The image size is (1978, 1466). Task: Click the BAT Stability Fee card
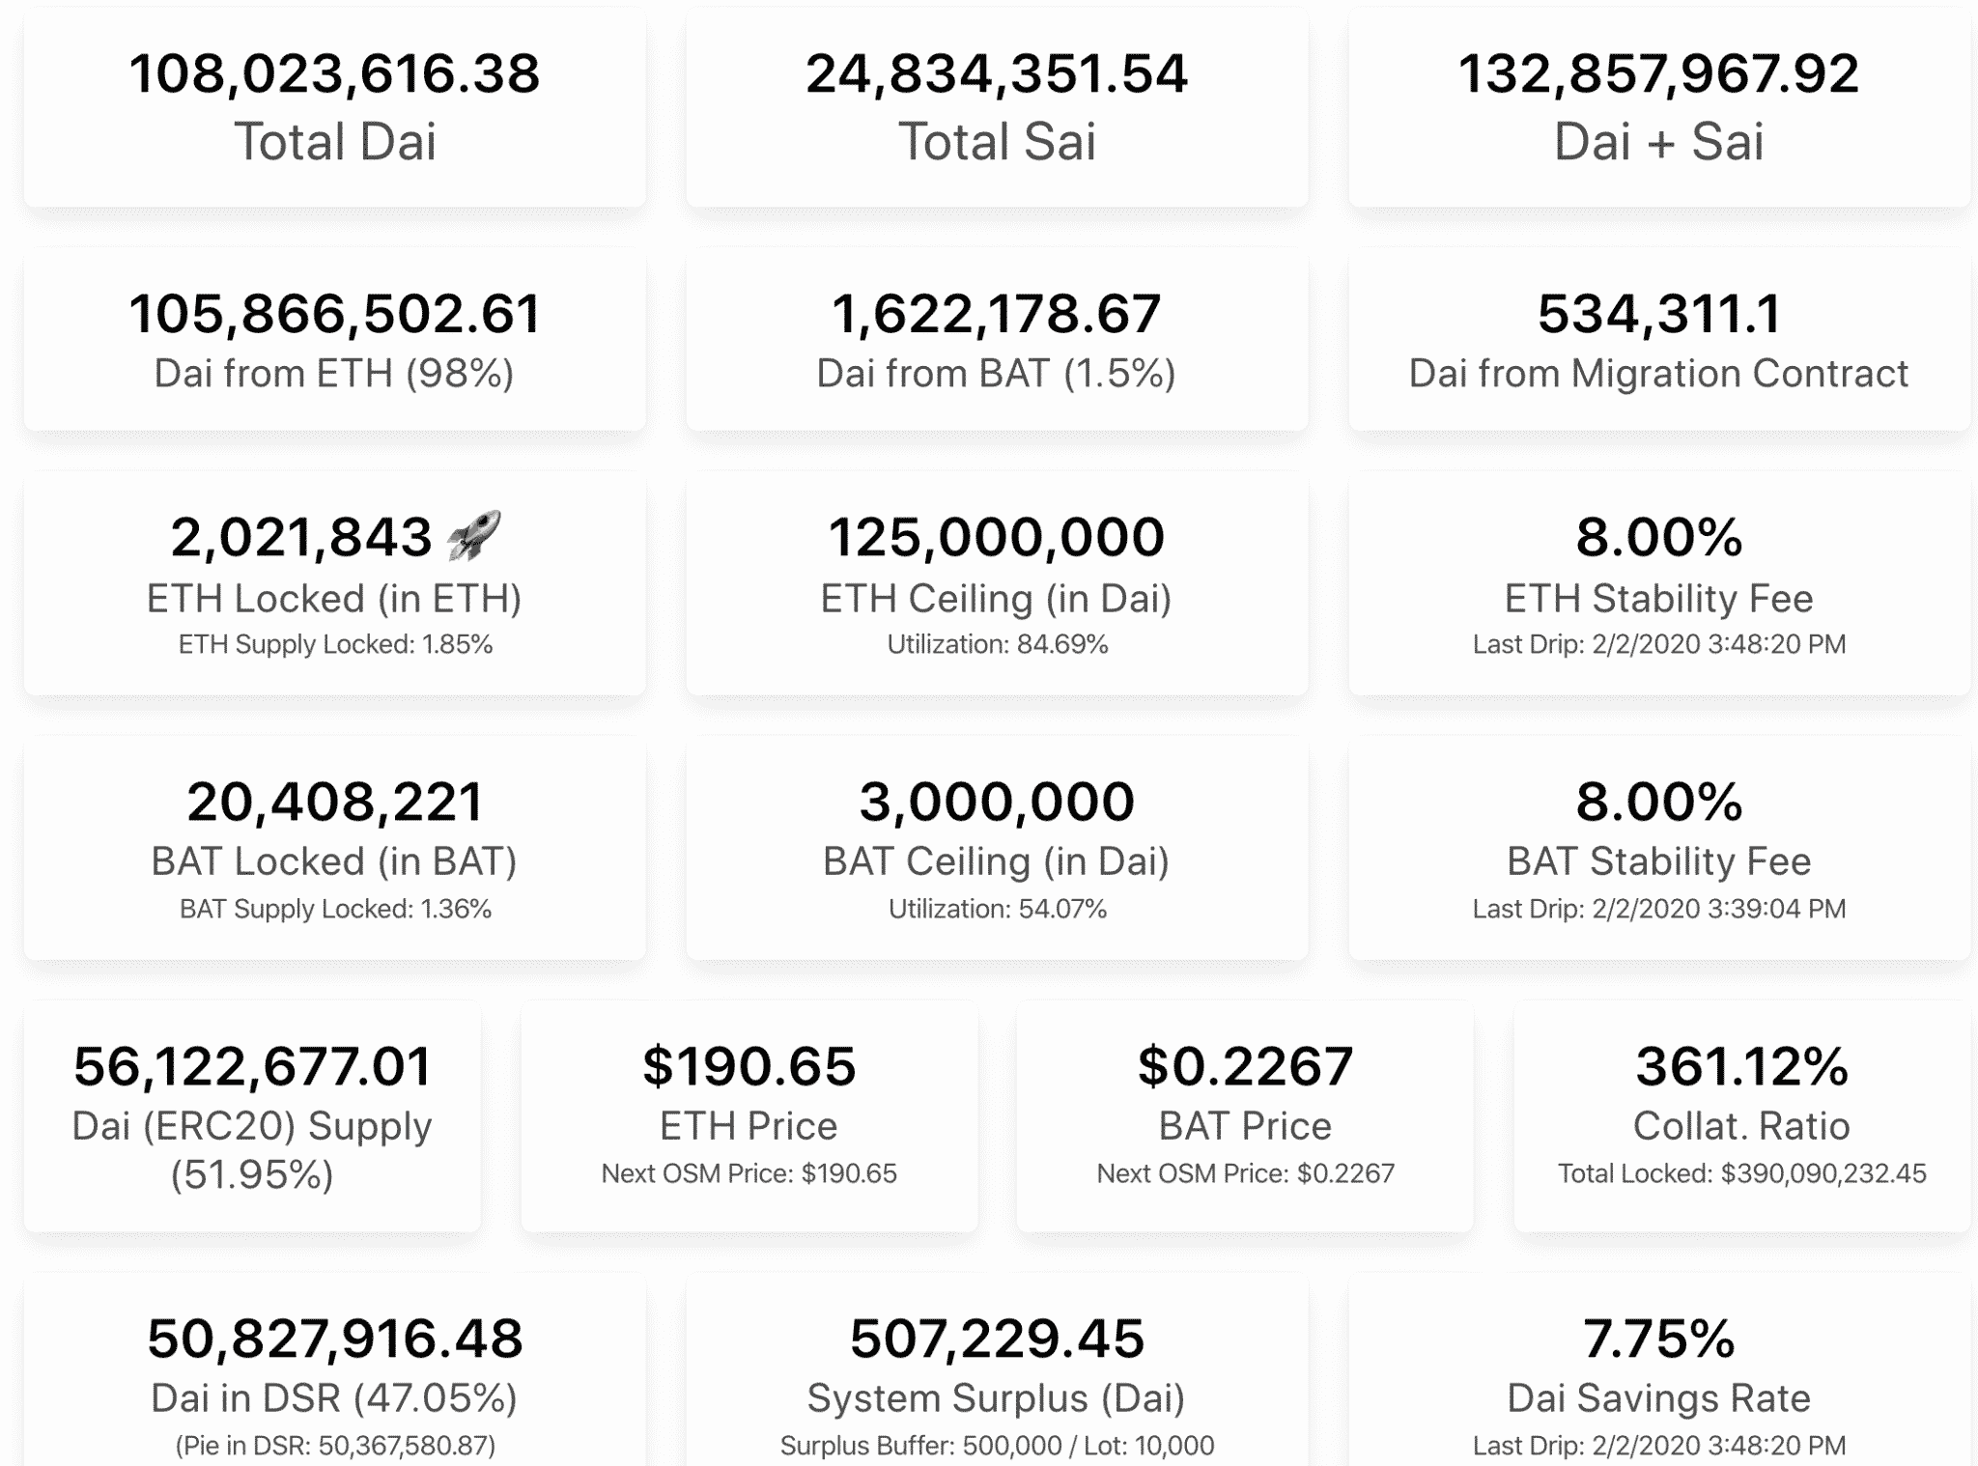coord(1659,848)
